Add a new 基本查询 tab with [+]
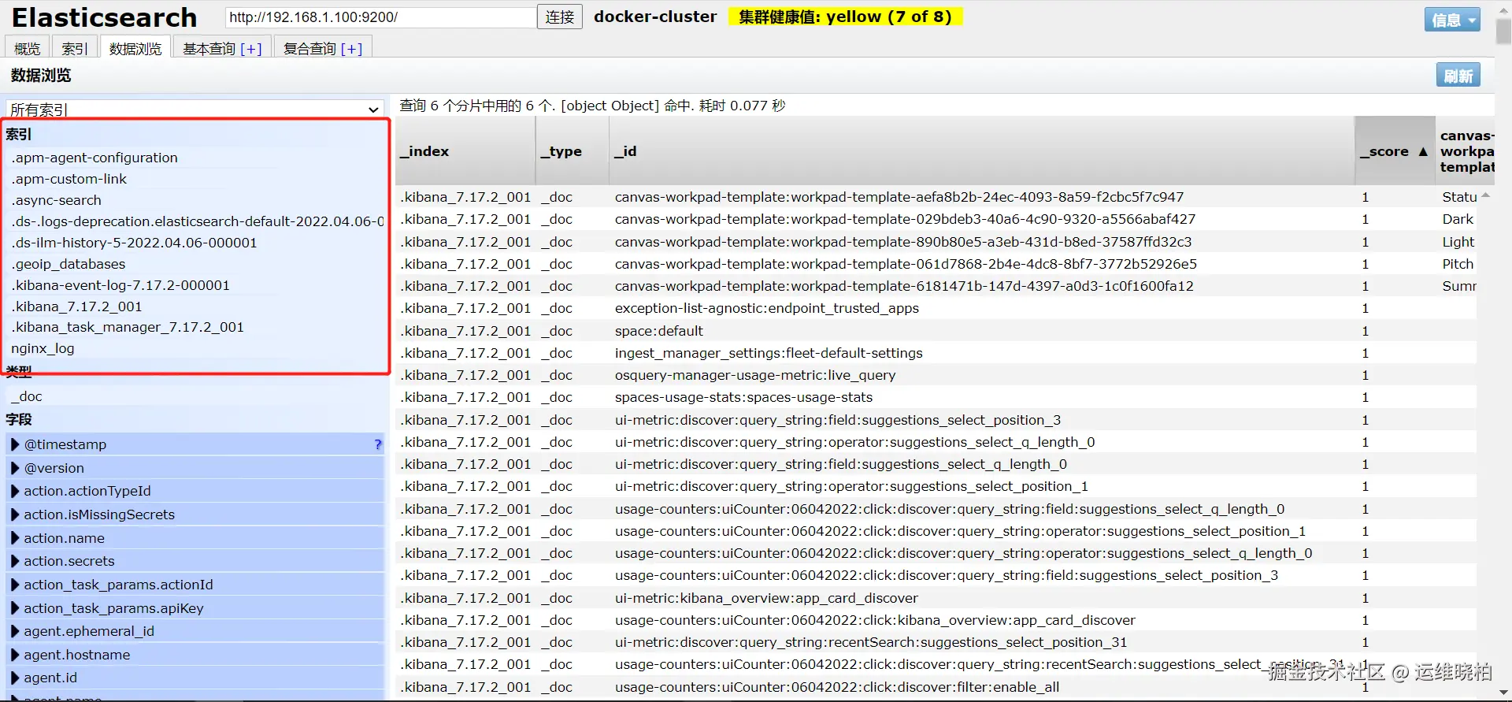 pyautogui.click(x=251, y=49)
